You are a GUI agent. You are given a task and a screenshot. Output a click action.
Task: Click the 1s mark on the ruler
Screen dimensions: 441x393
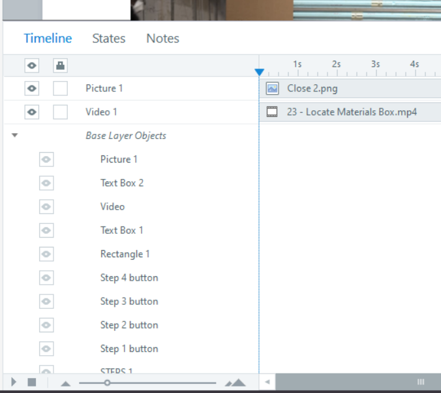pyautogui.click(x=297, y=64)
